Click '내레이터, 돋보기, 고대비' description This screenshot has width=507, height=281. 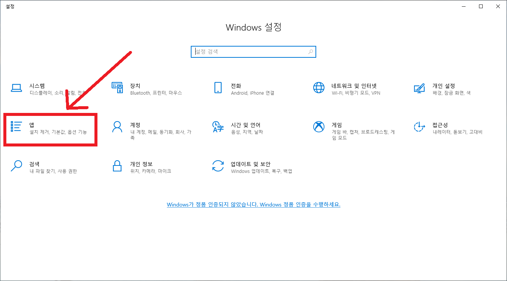[x=458, y=132]
